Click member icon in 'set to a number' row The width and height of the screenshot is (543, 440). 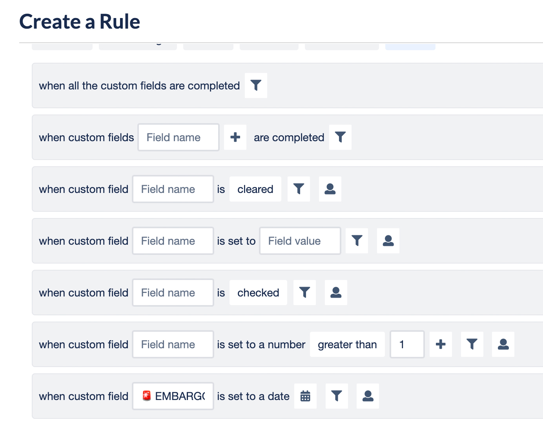tap(503, 344)
